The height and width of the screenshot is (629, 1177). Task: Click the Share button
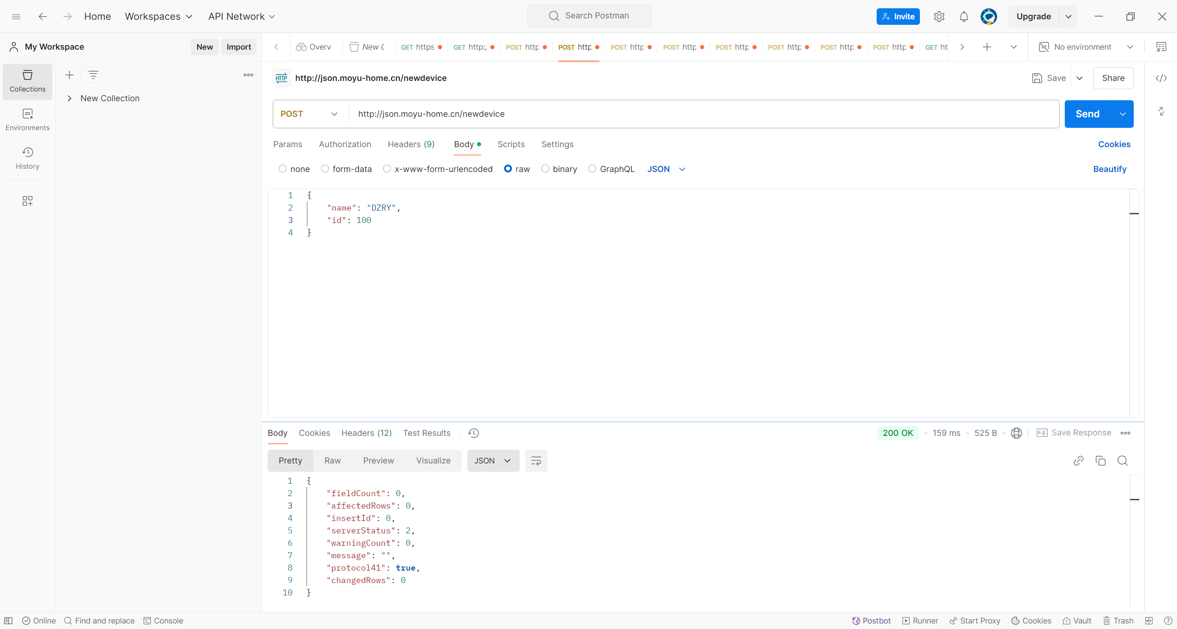tap(1113, 78)
